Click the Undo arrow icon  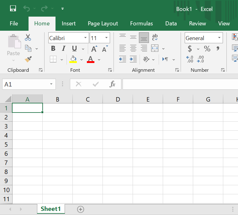pos(27,8)
